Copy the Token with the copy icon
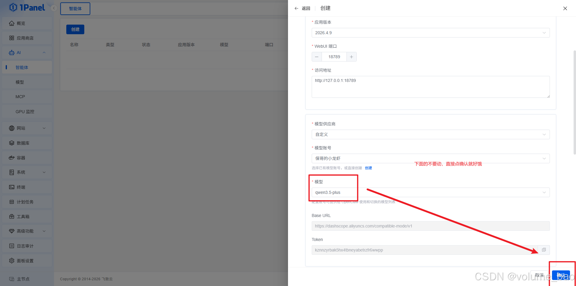576x286 pixels. (544, 250)
